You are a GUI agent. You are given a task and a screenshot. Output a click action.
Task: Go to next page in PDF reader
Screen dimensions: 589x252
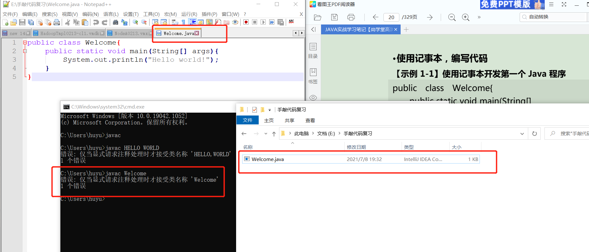[430, 17]
